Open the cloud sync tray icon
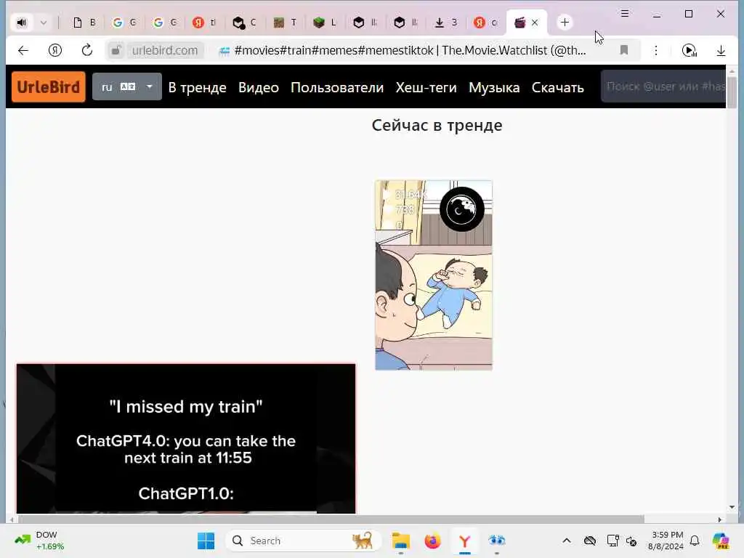The image size is (744, 558). (590, 541)
